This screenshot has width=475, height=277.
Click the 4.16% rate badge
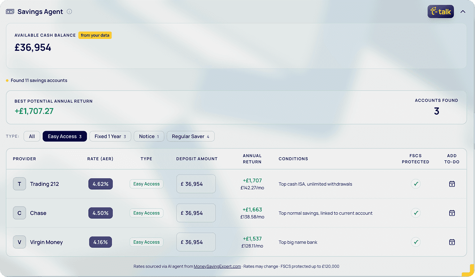tap(100, 242)
